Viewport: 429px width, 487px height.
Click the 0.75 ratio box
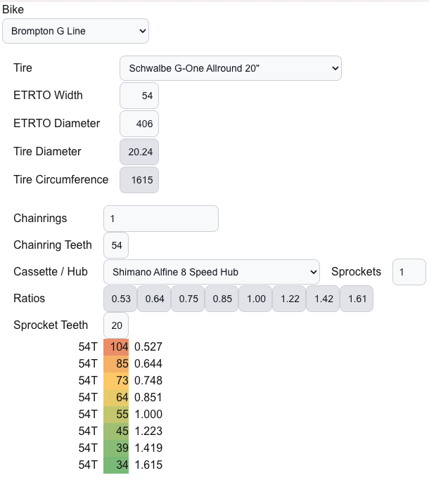pyautogui.click(x=188, y=299)
